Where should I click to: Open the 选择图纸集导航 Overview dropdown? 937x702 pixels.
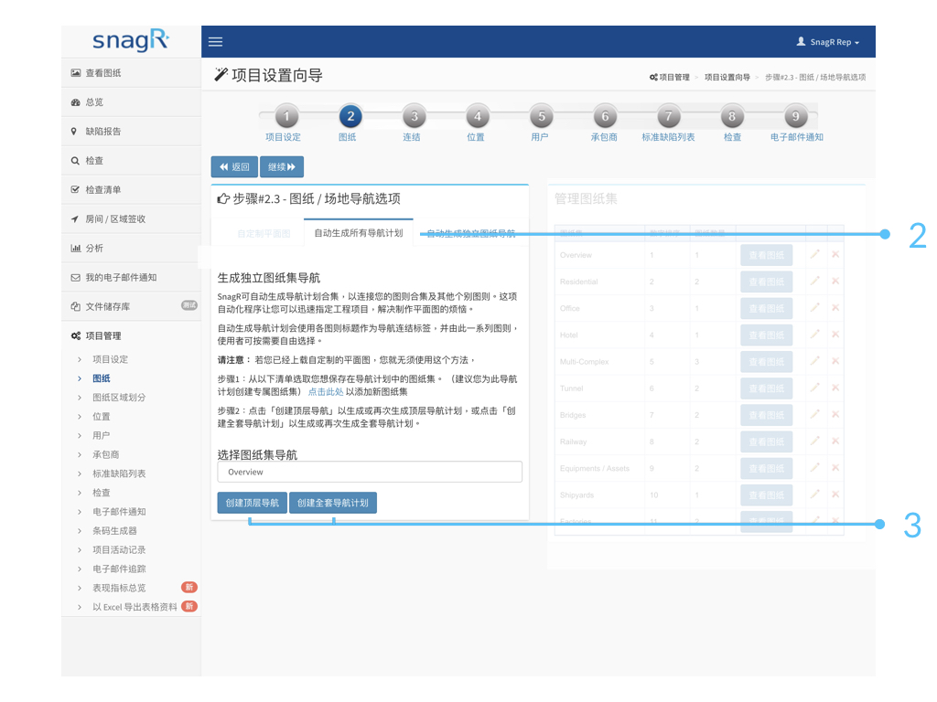pyautogui.click(x=370, y=473)
